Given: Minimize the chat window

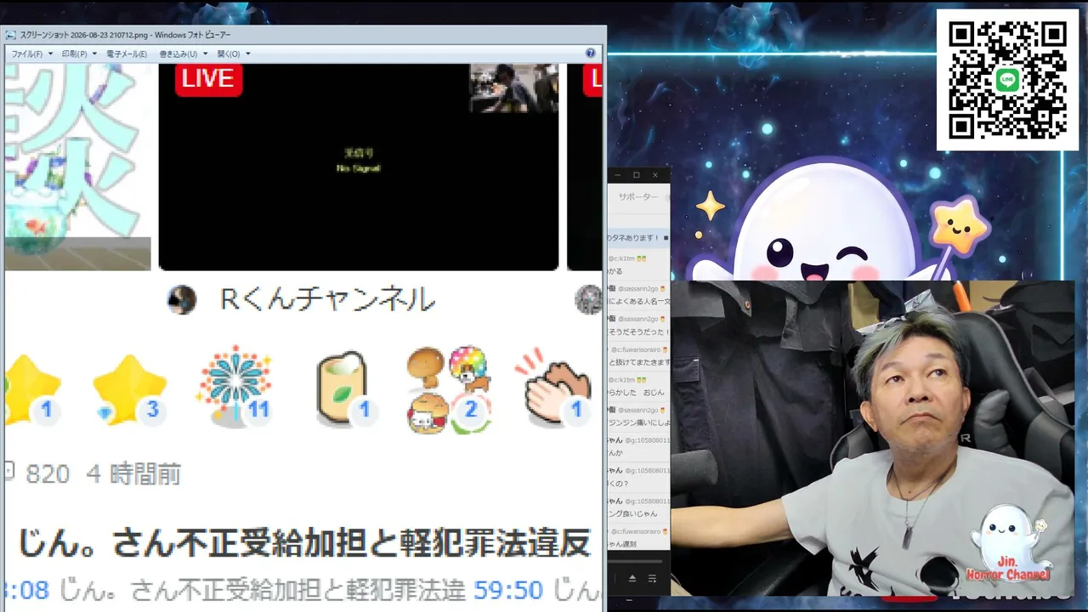Looking at the screenshot, I should pyautogui.click(x=617, y=175).
